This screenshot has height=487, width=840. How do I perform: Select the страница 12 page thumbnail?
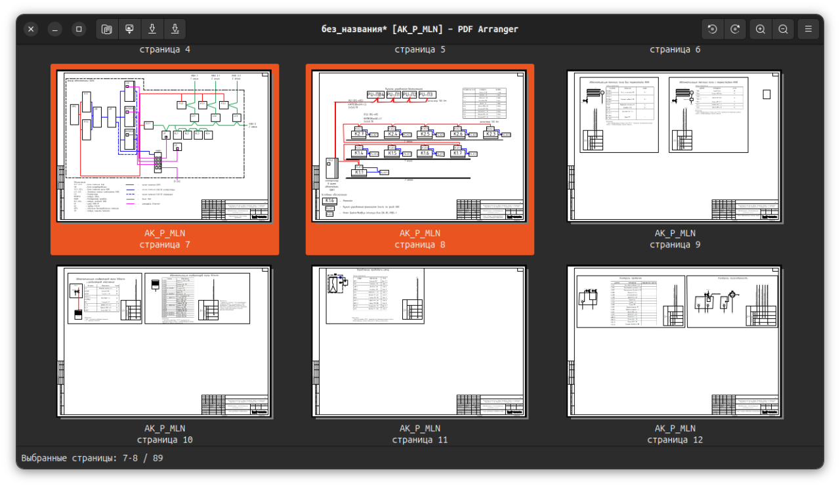coord(675,341)
